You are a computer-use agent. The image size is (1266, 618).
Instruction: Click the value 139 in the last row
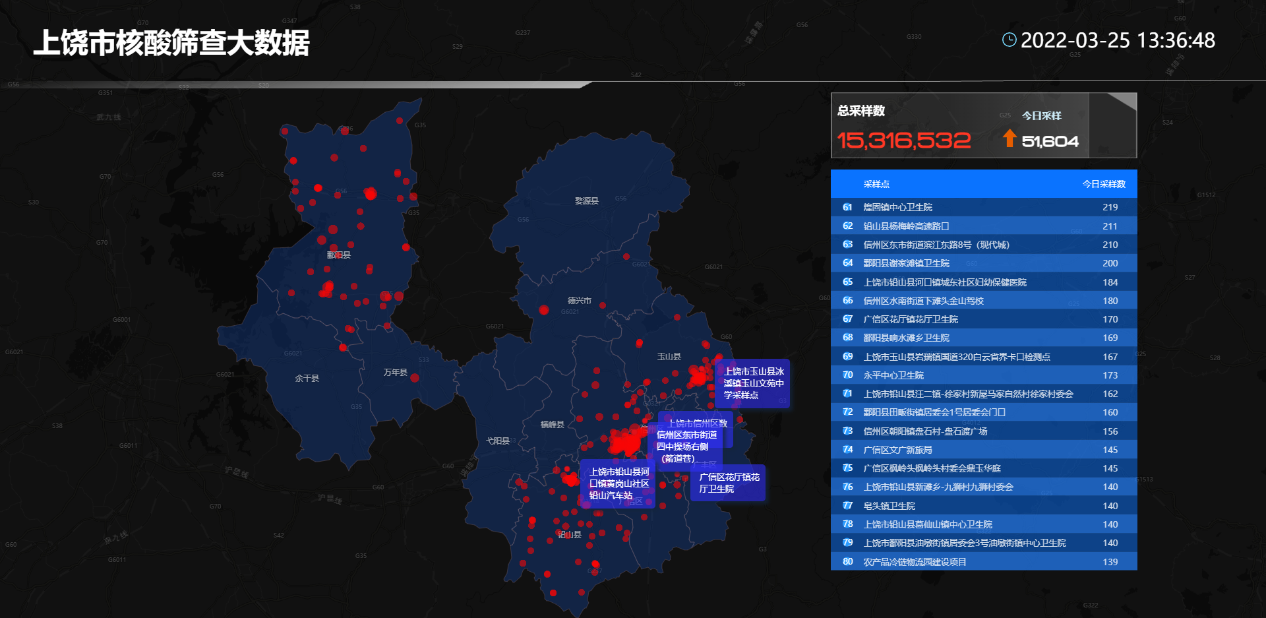[x=1110, y=562]
